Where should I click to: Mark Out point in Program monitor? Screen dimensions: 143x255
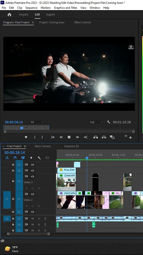[42, 137]
